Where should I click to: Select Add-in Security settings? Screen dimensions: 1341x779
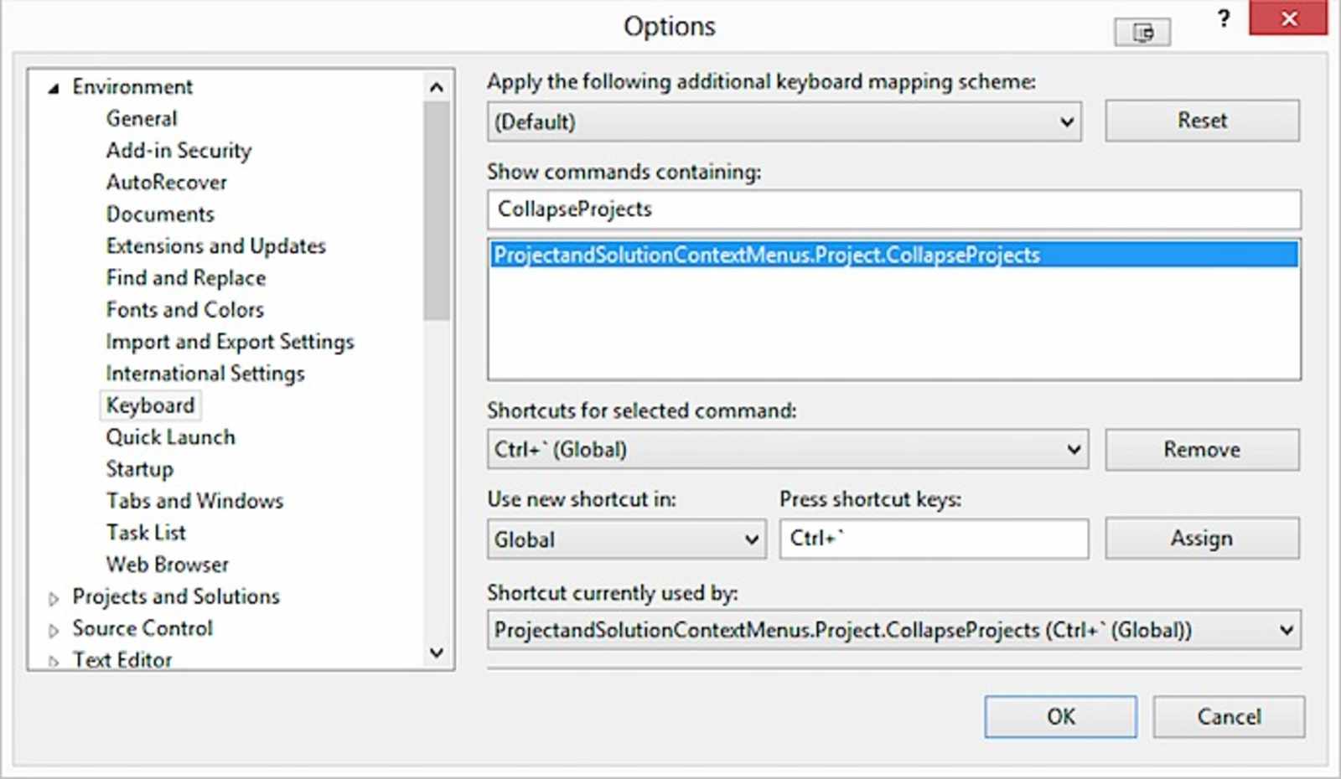[179, 151]
